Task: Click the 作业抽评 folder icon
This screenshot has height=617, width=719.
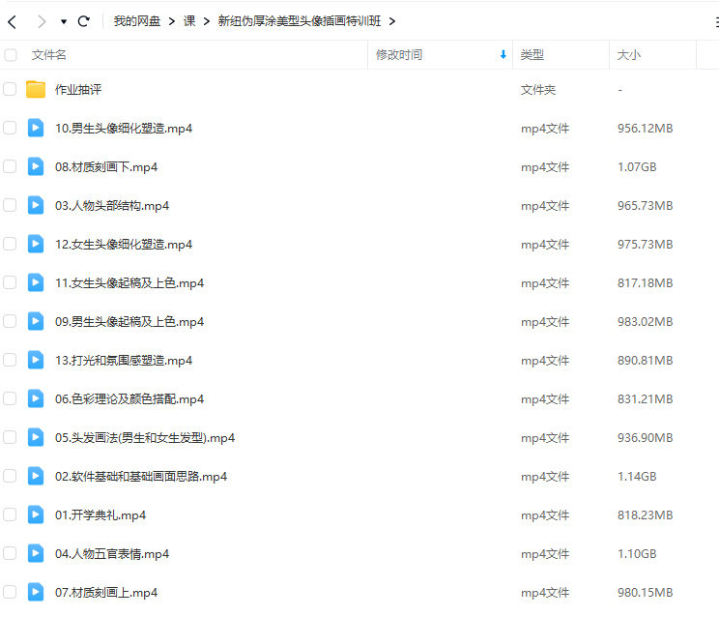Action: [36, 90]
